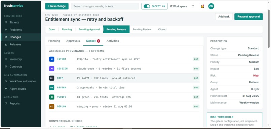Click the Agent value R. Iyer
The width and height of the screenshot is (271, 129).
(255, 89)
